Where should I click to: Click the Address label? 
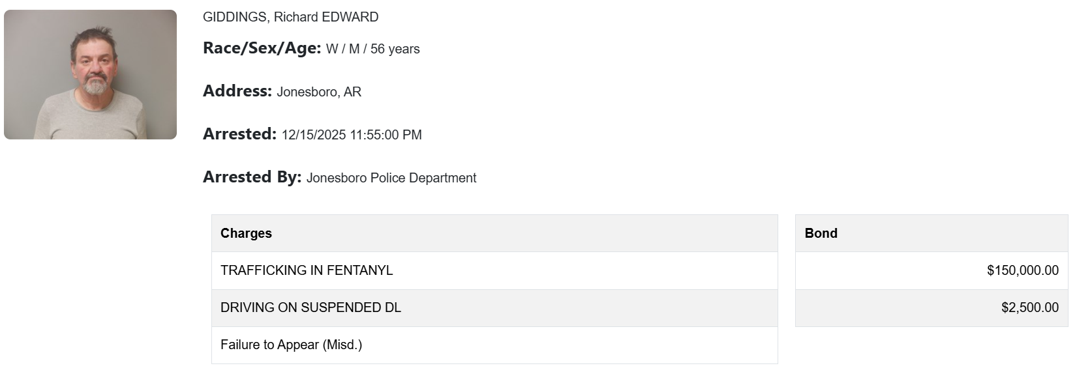pos(237,91)
